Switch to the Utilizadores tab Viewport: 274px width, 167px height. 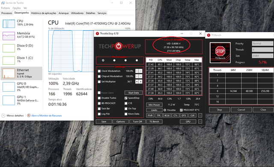click(x=77, y=13)
